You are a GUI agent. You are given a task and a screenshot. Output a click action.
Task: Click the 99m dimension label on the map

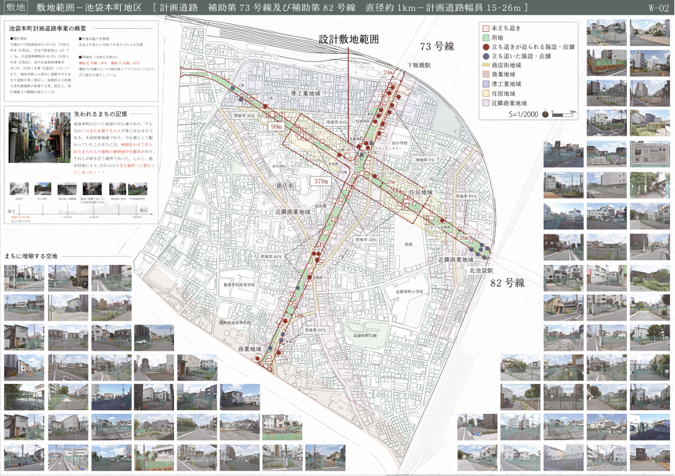(276, 127)
